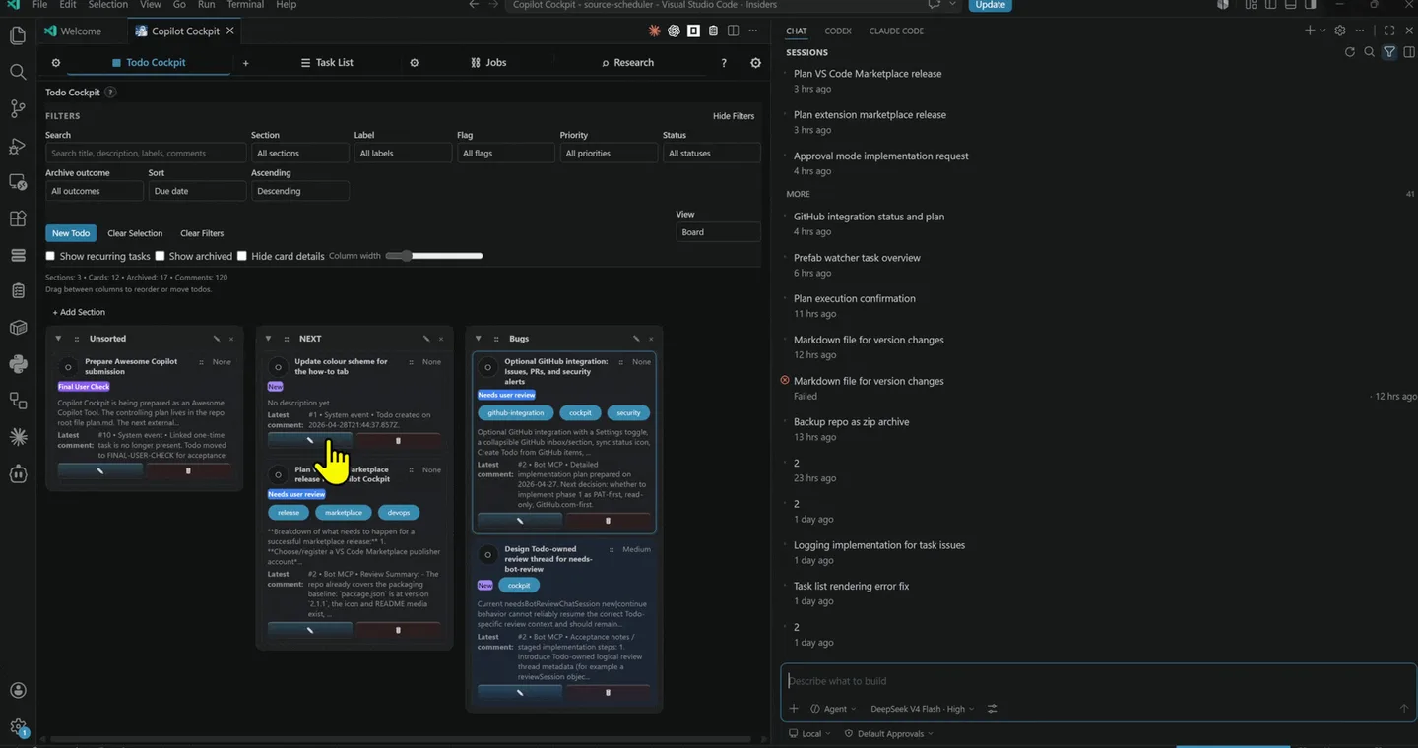Delete the 'Optional GitHub integration' todo card

pyautogui.click(x=608, y=520)
